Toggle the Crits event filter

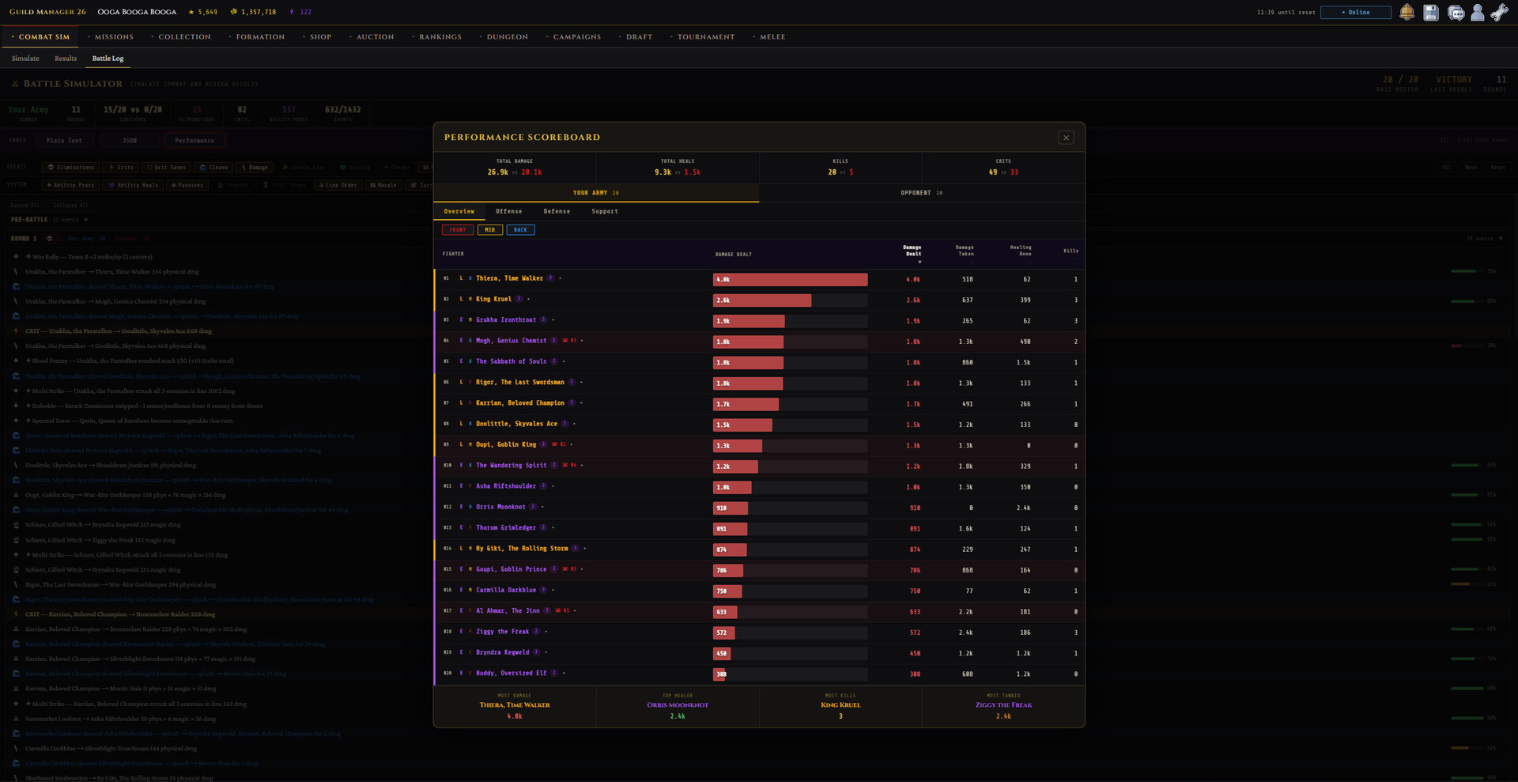click(x=119, y=167)
